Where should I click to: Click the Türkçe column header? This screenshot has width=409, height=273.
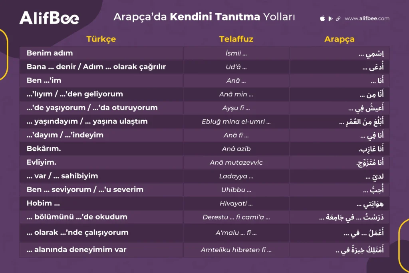pos(101,39)
